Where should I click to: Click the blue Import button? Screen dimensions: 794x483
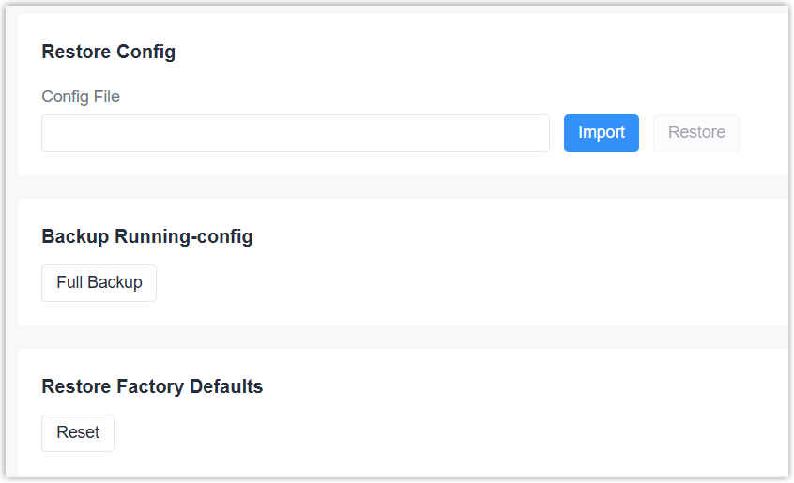click(601, 133)
